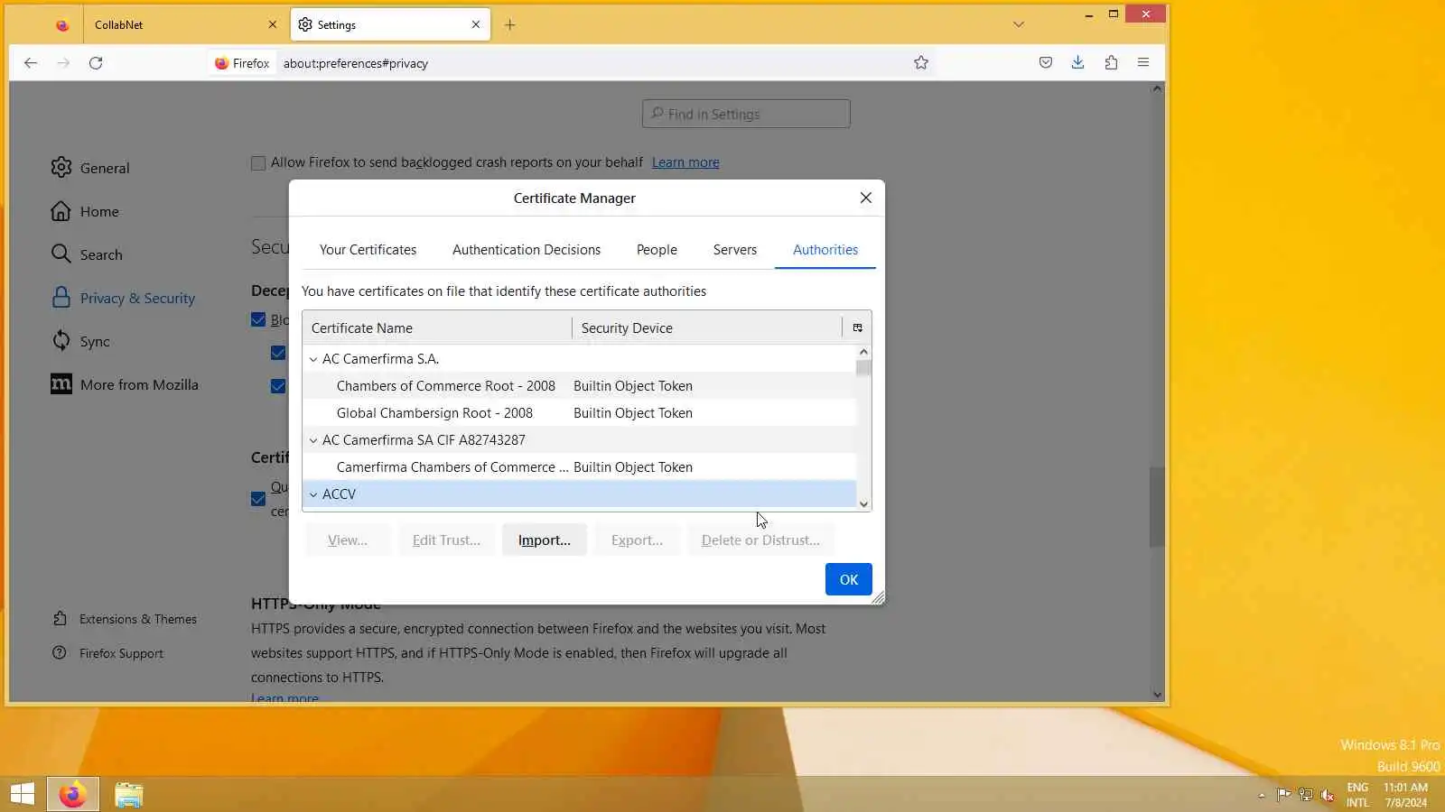The width and height of the screenshot is (1445, 812).
Task: Focus the Find in Settings search box
Action: click(x=746, y=114)
